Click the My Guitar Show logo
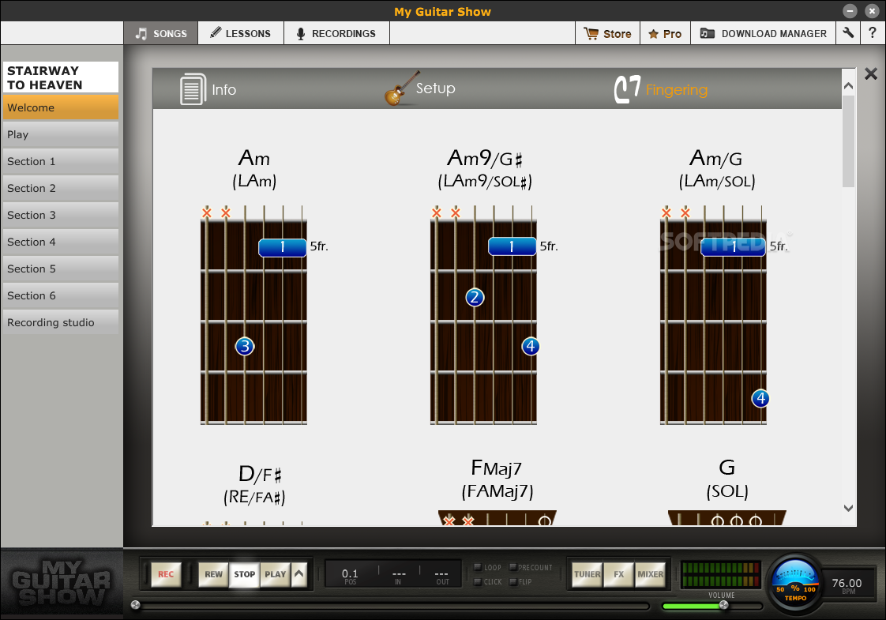The width and height of the screenshot is (886, 620). coord(61,583)
